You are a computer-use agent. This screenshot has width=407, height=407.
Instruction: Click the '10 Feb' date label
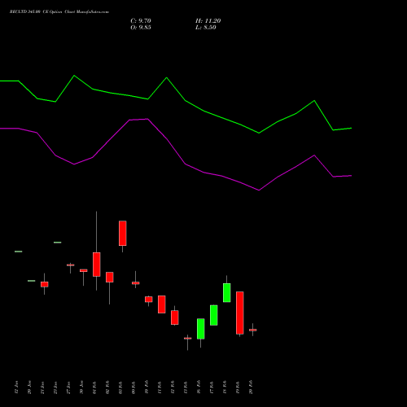pyautogui.click(x=147, y=387)
